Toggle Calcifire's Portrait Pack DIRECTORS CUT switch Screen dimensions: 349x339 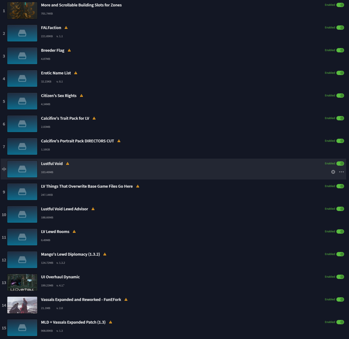click(x=340, y=141)
